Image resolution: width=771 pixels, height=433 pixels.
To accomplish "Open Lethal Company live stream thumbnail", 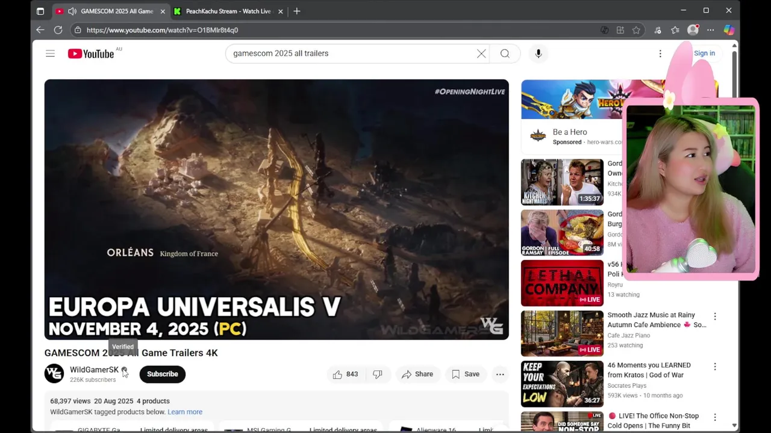I will (562, 283).
